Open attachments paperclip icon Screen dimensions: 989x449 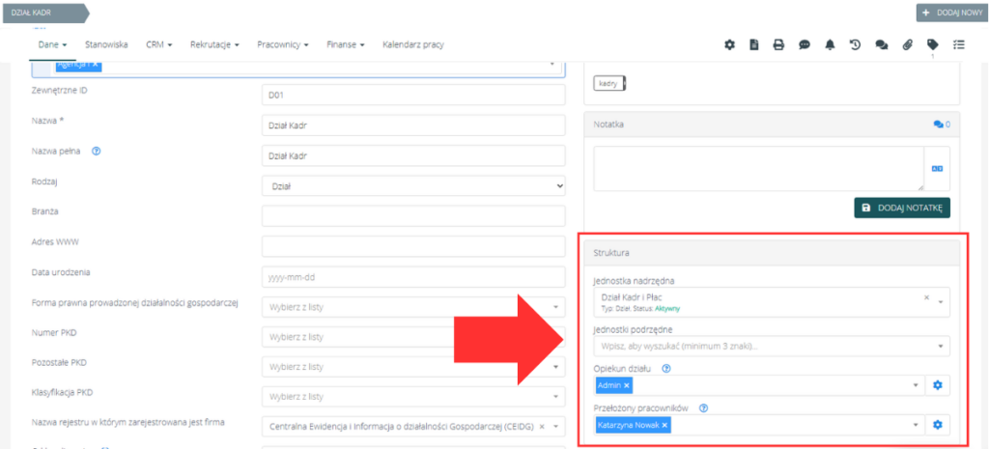click(x=907, y=44)
